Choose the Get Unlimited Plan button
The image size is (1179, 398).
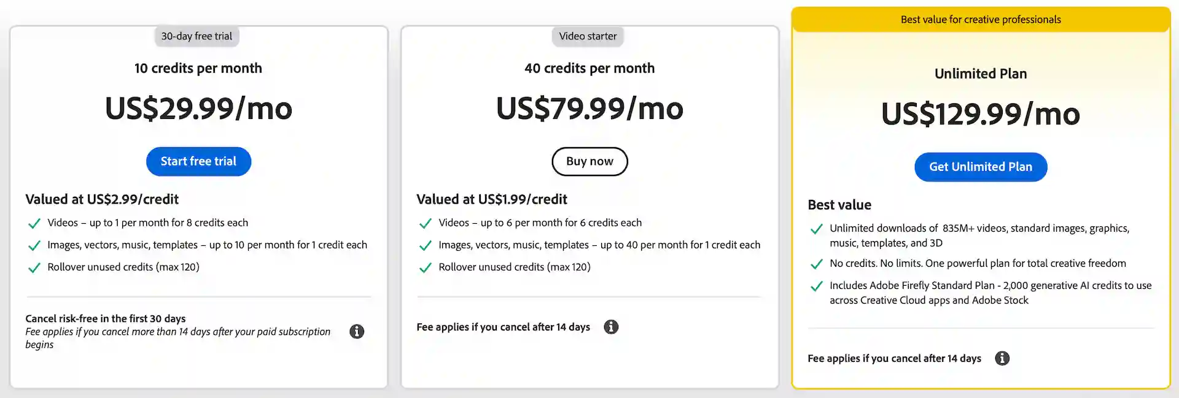(x=981, y=167)
